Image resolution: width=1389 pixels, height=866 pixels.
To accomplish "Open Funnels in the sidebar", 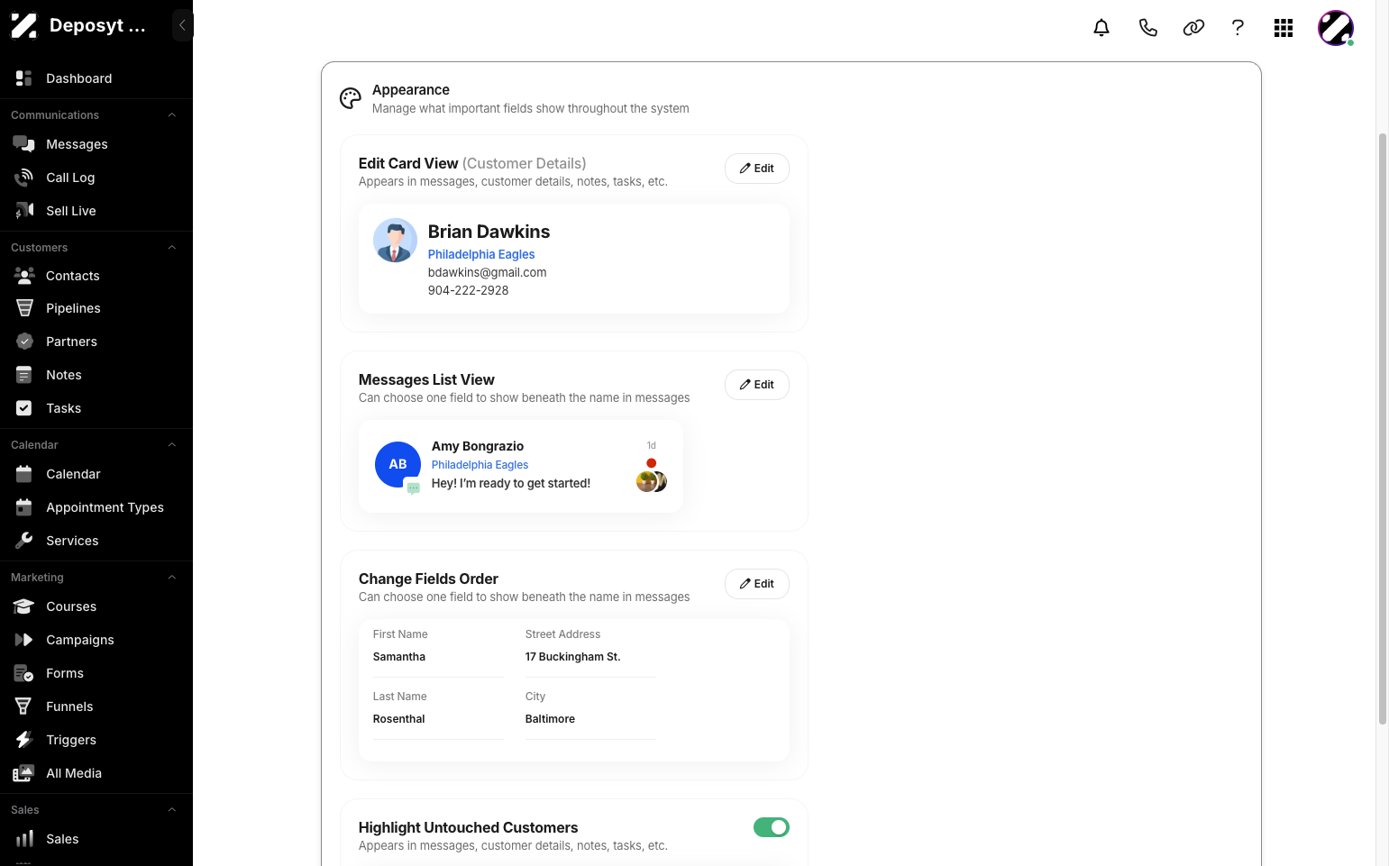I will point(96,706).
